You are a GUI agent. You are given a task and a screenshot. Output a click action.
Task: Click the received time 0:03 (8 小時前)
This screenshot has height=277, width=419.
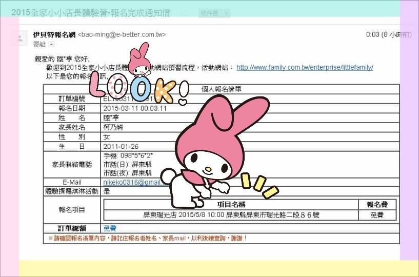(389, 34)
